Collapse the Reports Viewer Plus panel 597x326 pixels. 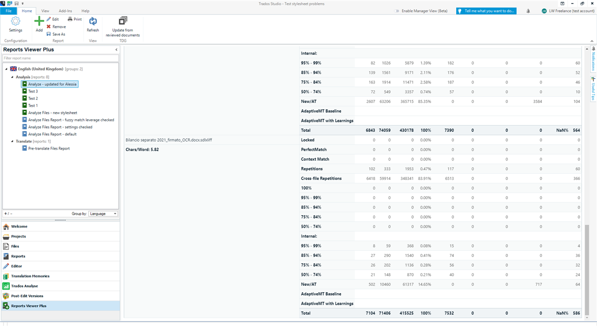(x=116, y=49)
